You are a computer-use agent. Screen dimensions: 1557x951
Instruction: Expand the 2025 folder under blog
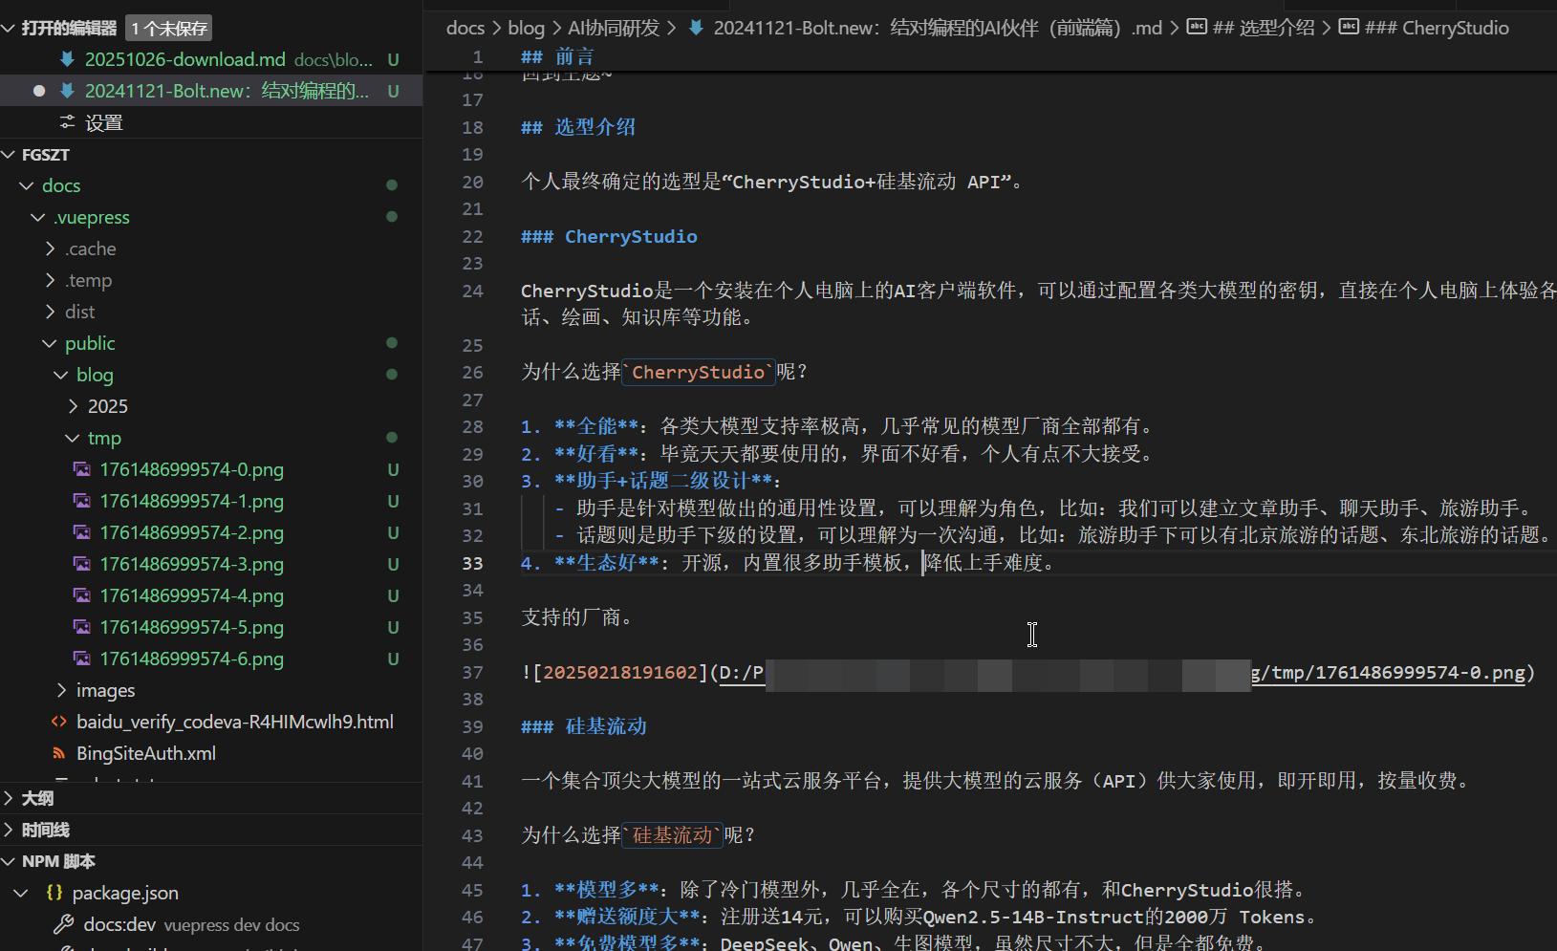74,406
